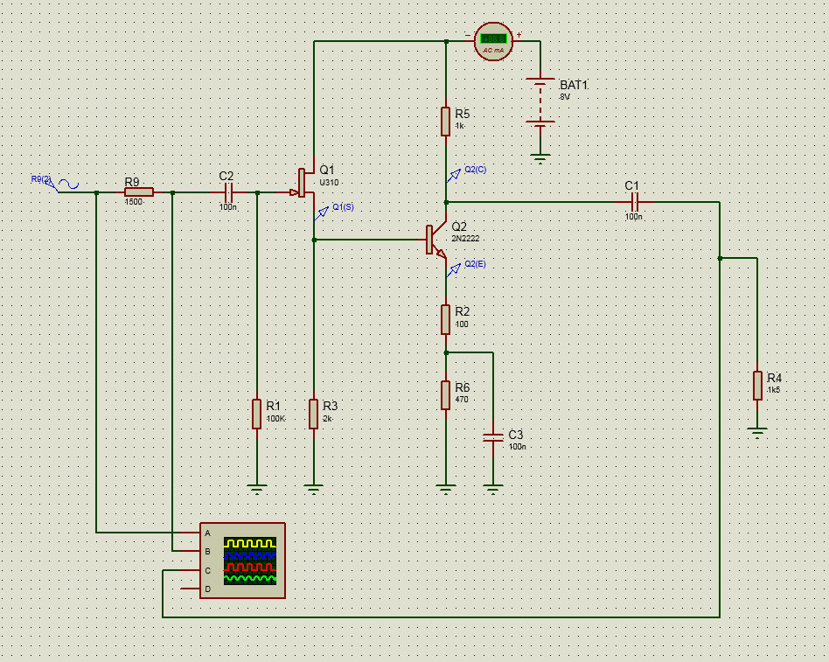This screenshot has height=662, width=829.
Task: Click capacitor C3 symbol
Action: [493, 437]
